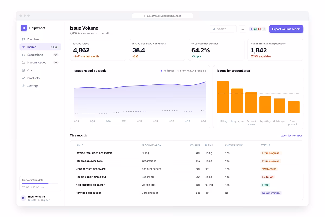Click the Documentation status badge
The image size is (325, 217).
pos(271,193)
